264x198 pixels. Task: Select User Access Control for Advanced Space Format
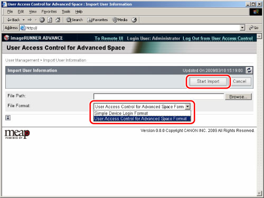click(x=142, y=119)
